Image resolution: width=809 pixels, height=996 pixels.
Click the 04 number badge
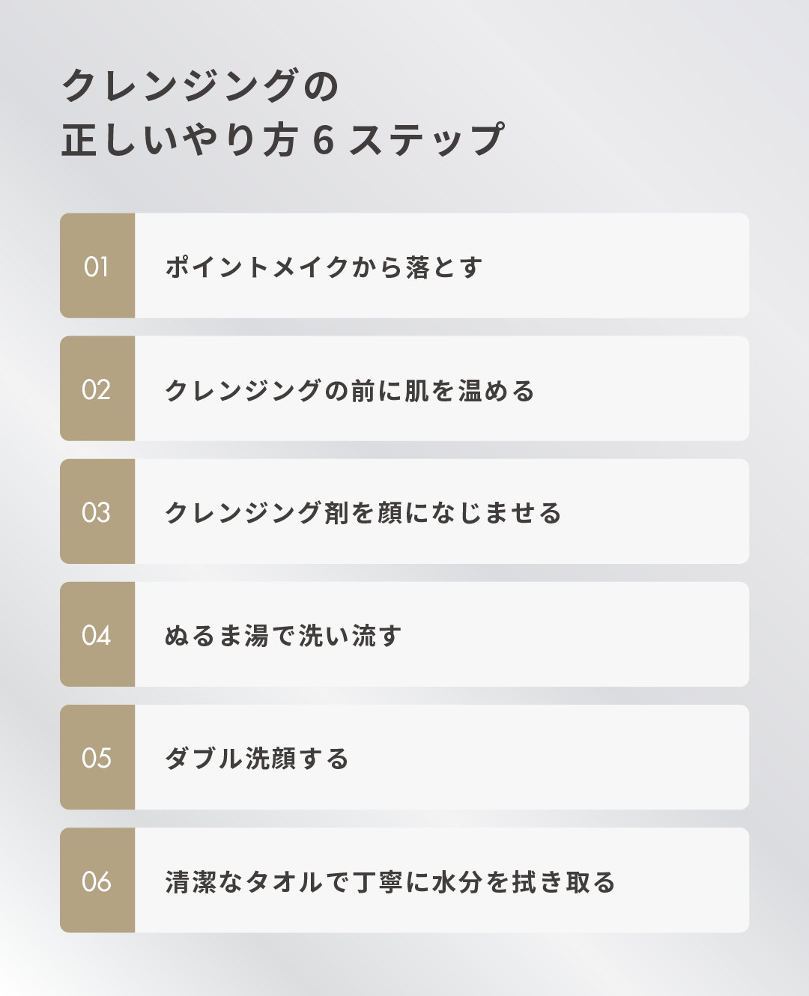tap(97, 634)
